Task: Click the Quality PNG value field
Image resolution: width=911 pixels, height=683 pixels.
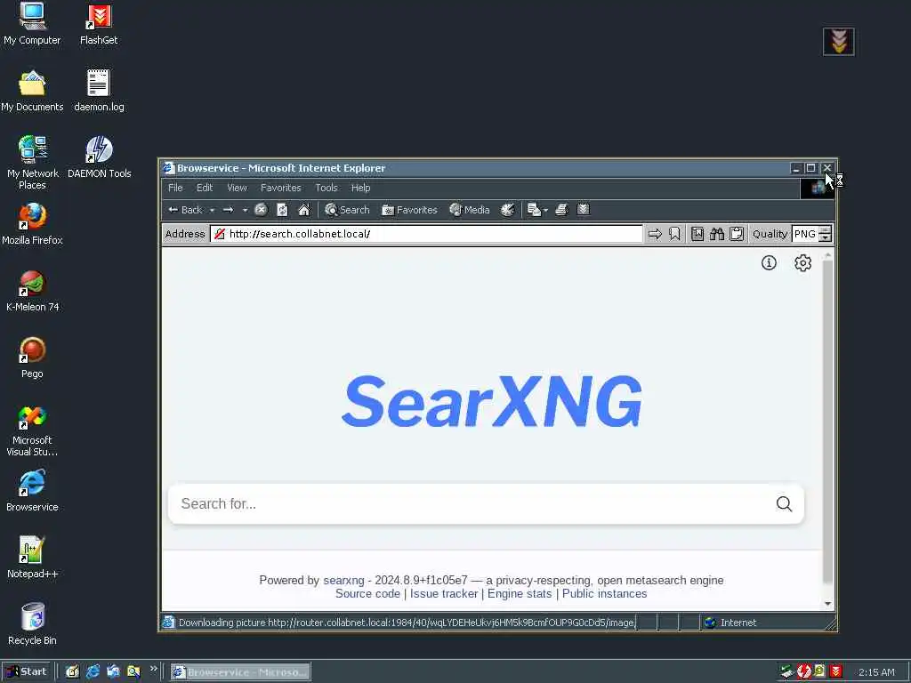Action: tap(804, 234)
